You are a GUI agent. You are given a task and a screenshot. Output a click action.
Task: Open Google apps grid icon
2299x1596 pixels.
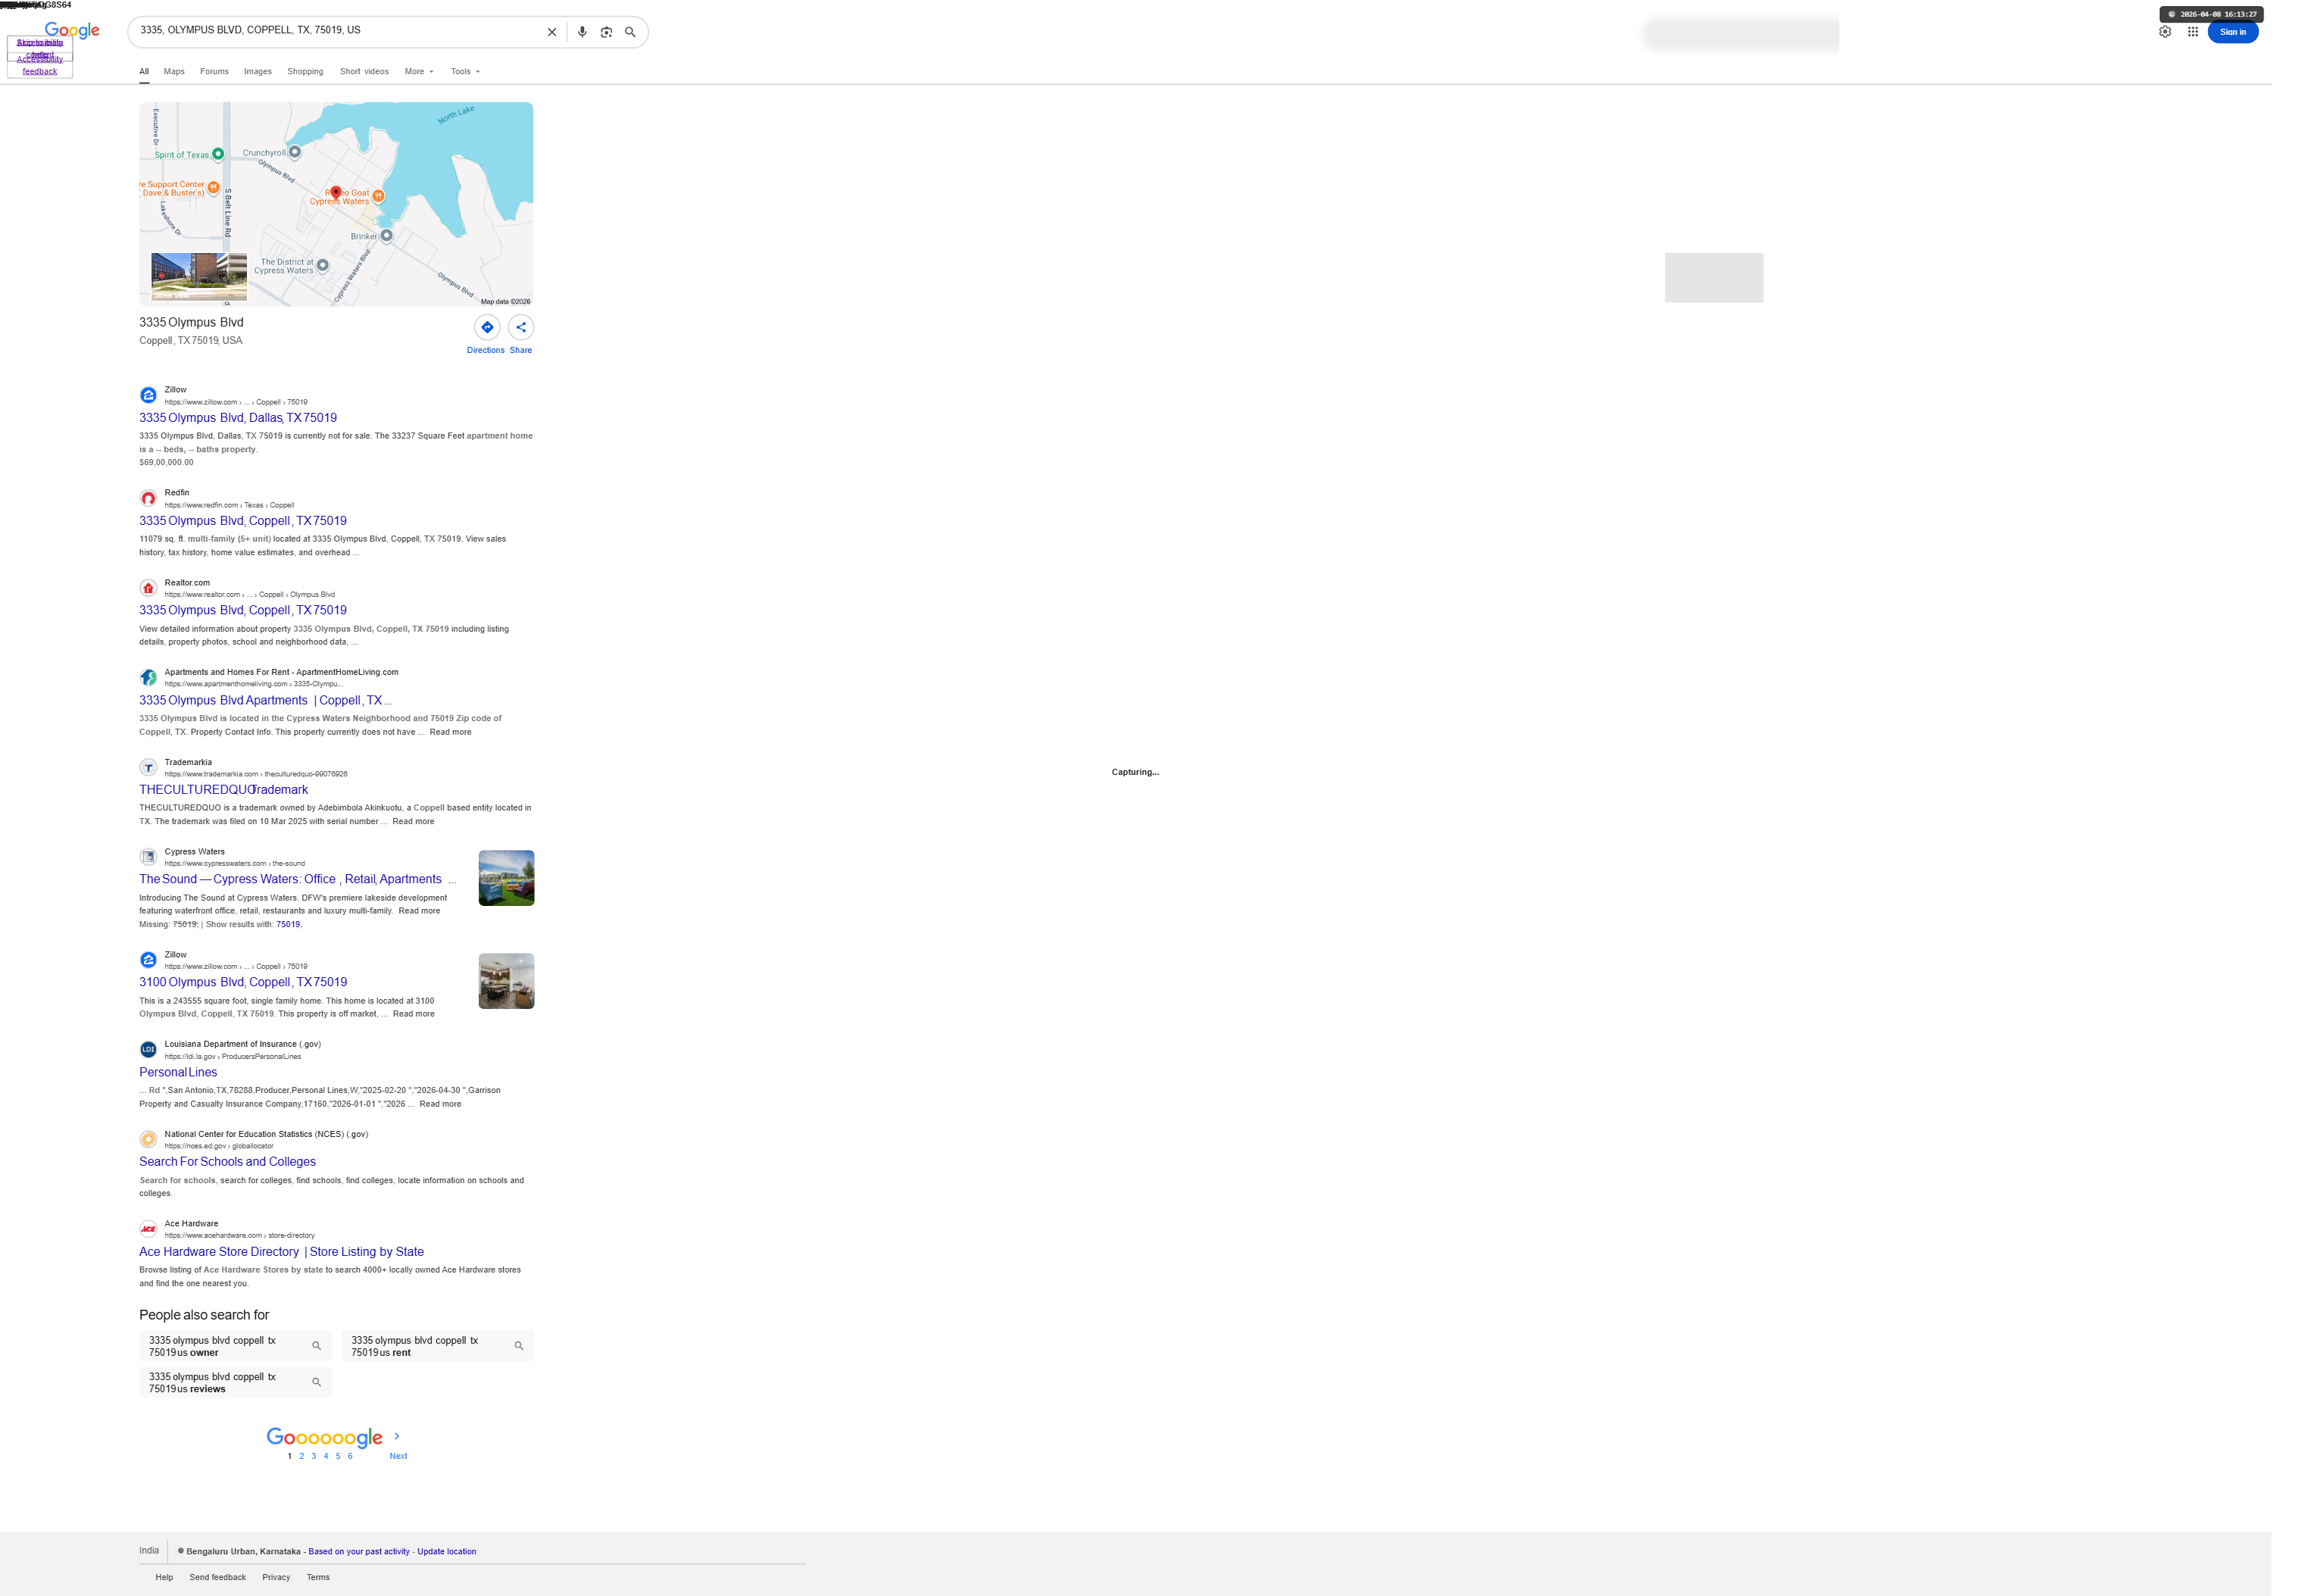[x=2192, y=32]
